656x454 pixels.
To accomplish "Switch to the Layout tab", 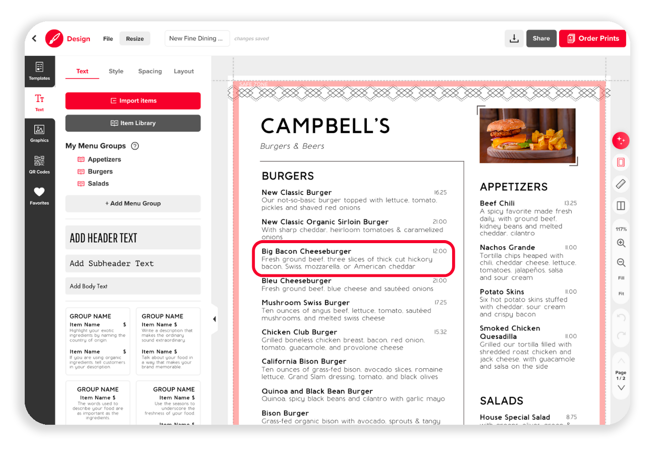I will (x=184, y=71).
